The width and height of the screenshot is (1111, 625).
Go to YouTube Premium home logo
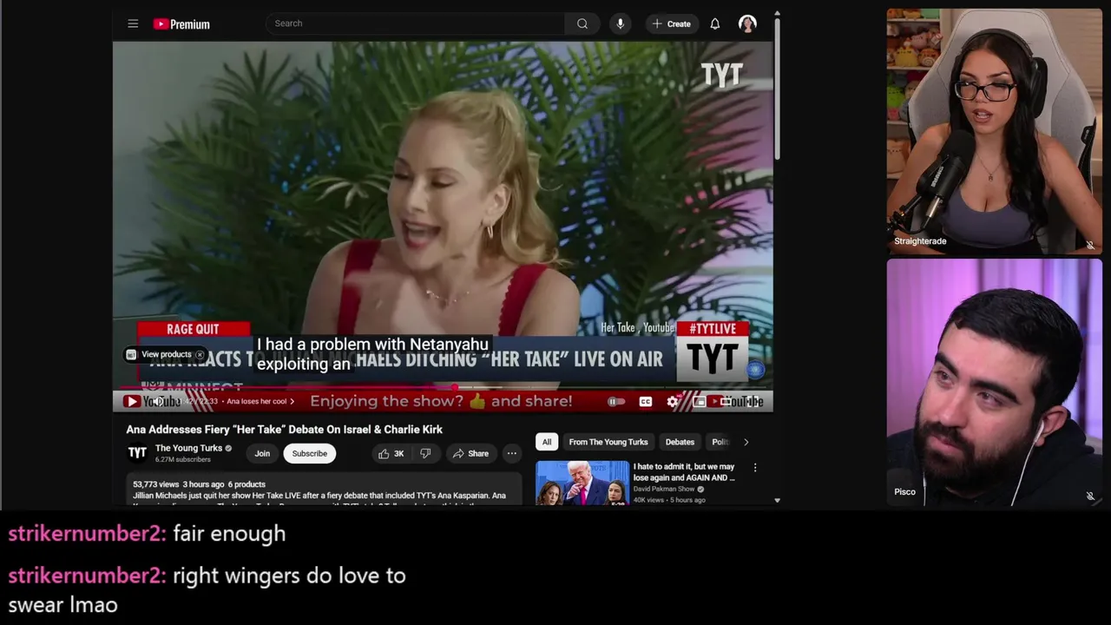pyautogui.click(x=181, y=24)
